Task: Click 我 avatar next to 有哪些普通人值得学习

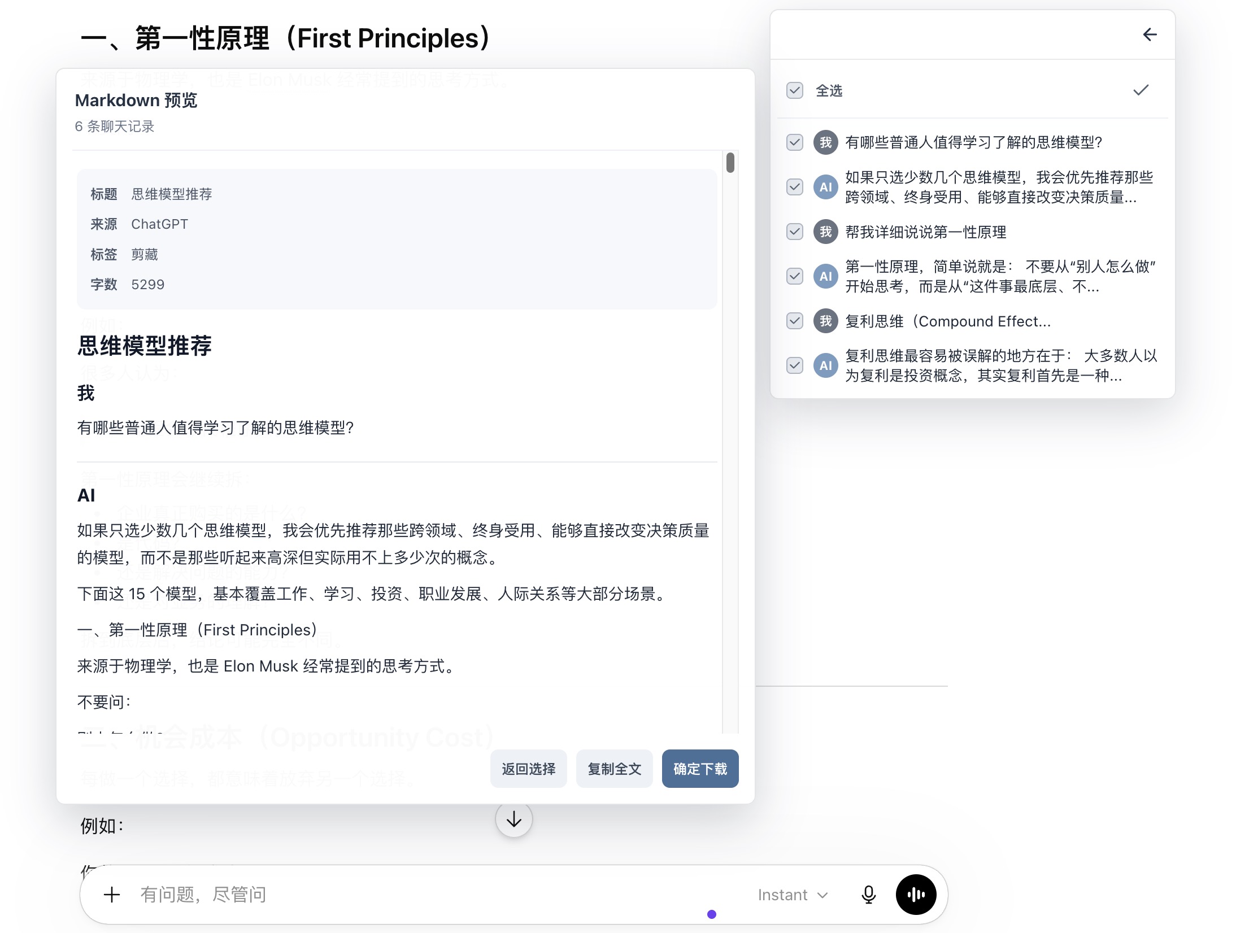Action: [825, 142]
